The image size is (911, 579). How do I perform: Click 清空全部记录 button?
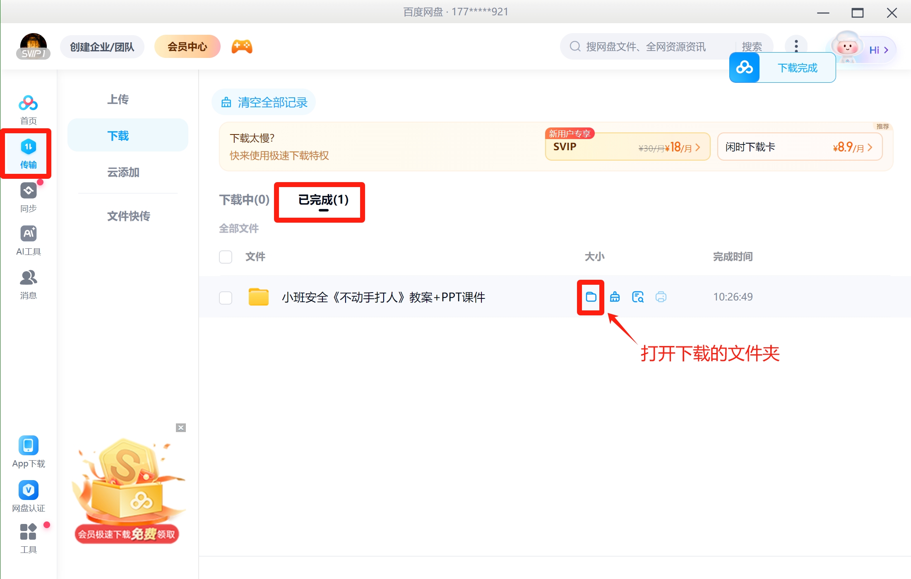tap(264, 102)
